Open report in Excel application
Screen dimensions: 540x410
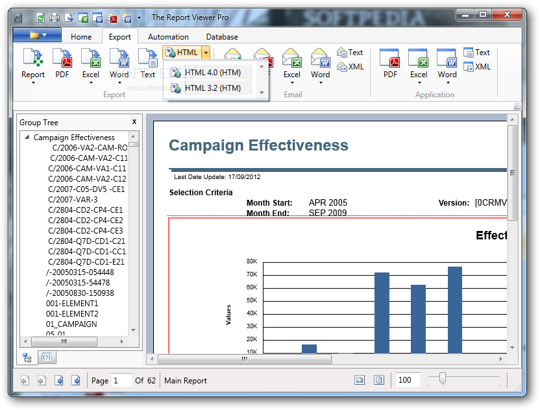[419, 64]
